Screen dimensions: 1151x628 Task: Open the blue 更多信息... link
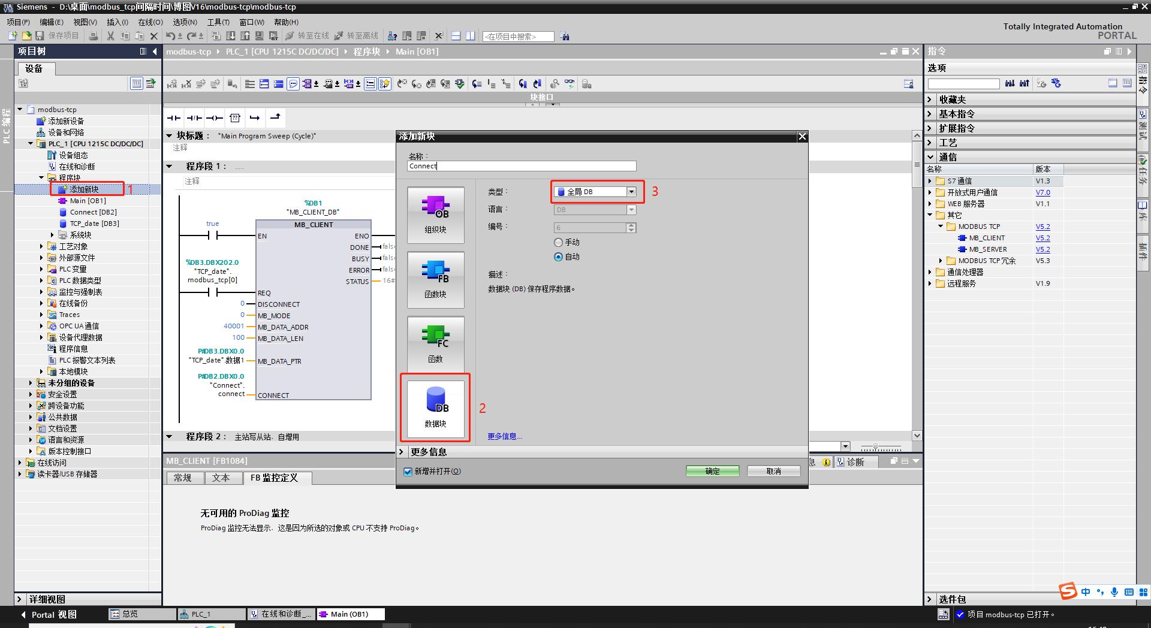click(505, 436)
